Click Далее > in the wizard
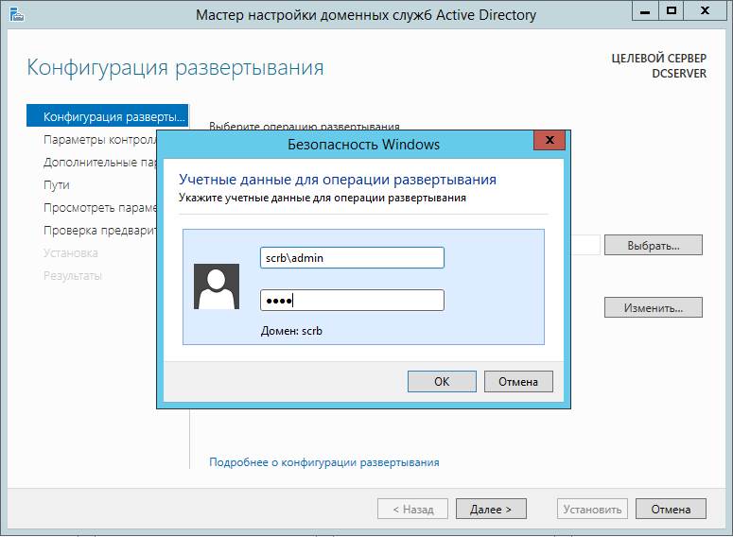 pyautogui.click(x=491, y=509)
